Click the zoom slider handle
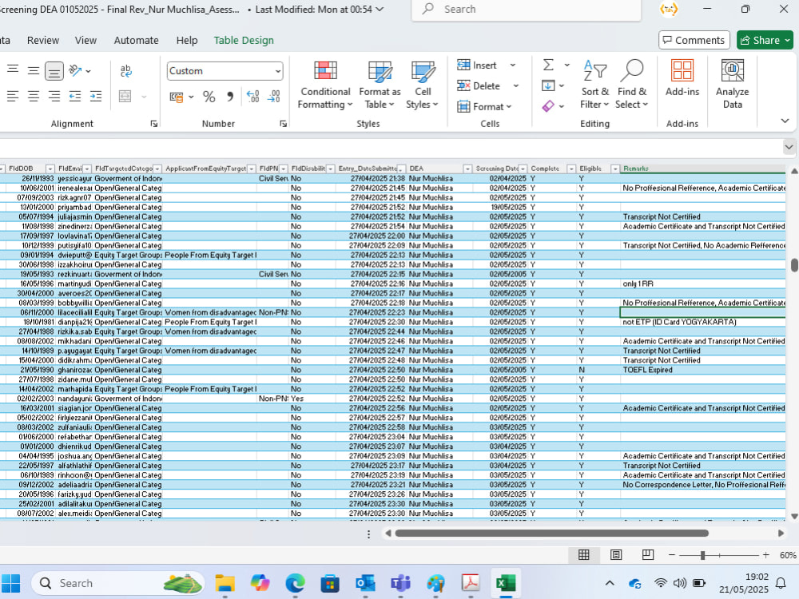The image size is (799, 599). 702,555
